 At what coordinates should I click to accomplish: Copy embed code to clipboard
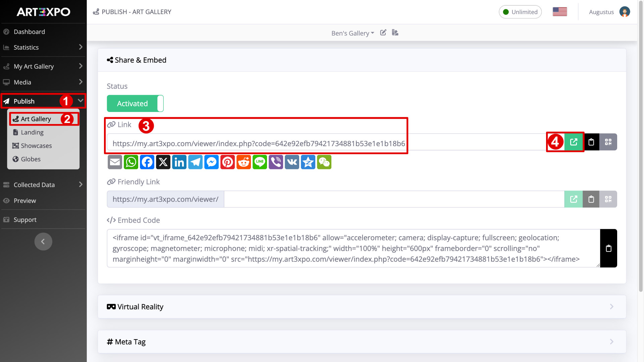click(x=608, y=248)
